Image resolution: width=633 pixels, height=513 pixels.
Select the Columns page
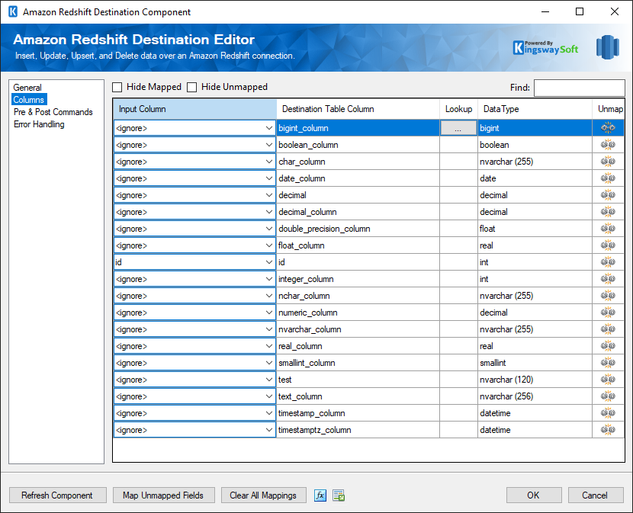click(x=29, y=99)
